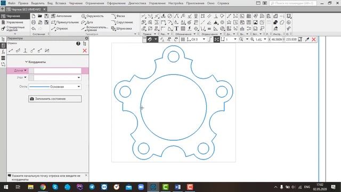Click the new tab plus button
341x192 pixels.
coord(3,10)
